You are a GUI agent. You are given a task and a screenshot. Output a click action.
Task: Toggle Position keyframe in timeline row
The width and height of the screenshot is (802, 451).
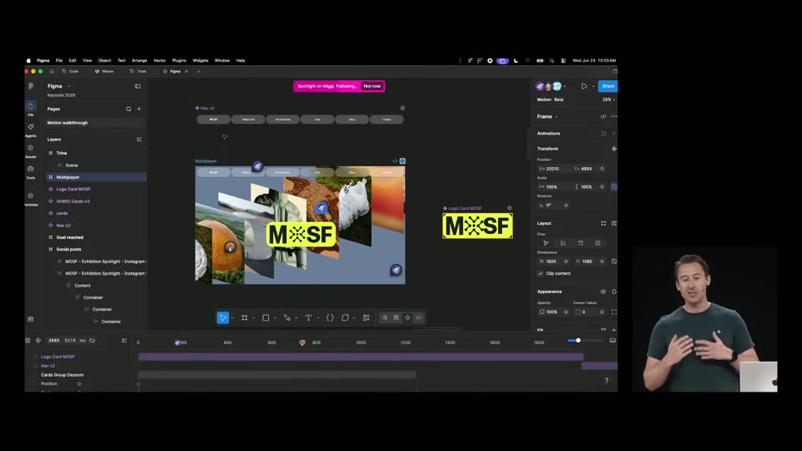(x=79, y=383)
